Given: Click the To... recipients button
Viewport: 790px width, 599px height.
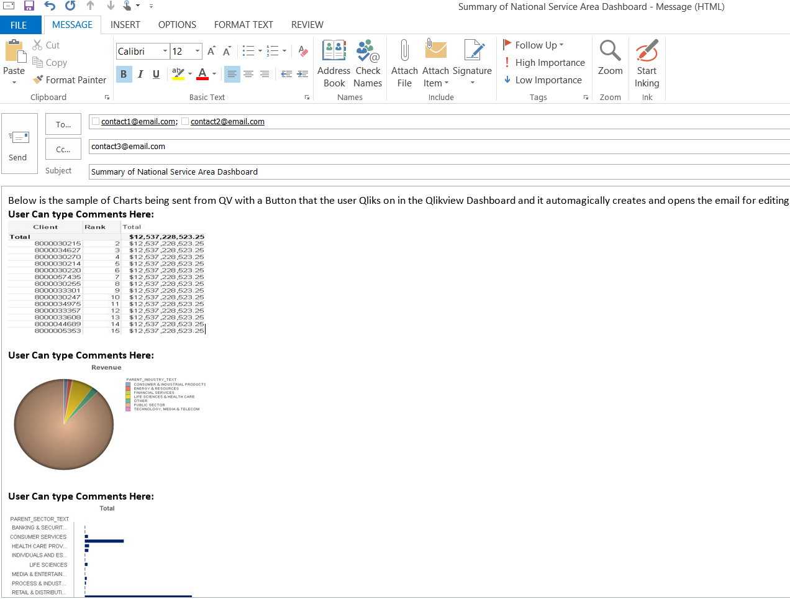Looking at the screenshot, I should click(x=63, y=124).
